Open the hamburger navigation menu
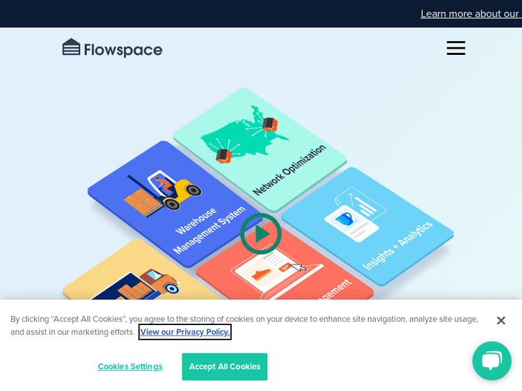Image resolution: width=522 pixels, height=391 pixels. (456, 48)
